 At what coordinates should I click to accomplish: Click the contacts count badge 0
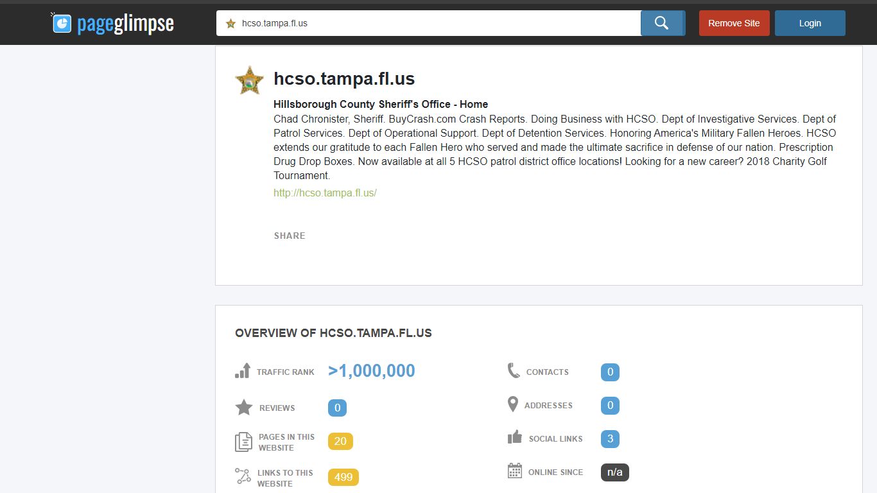coord(610,372)
